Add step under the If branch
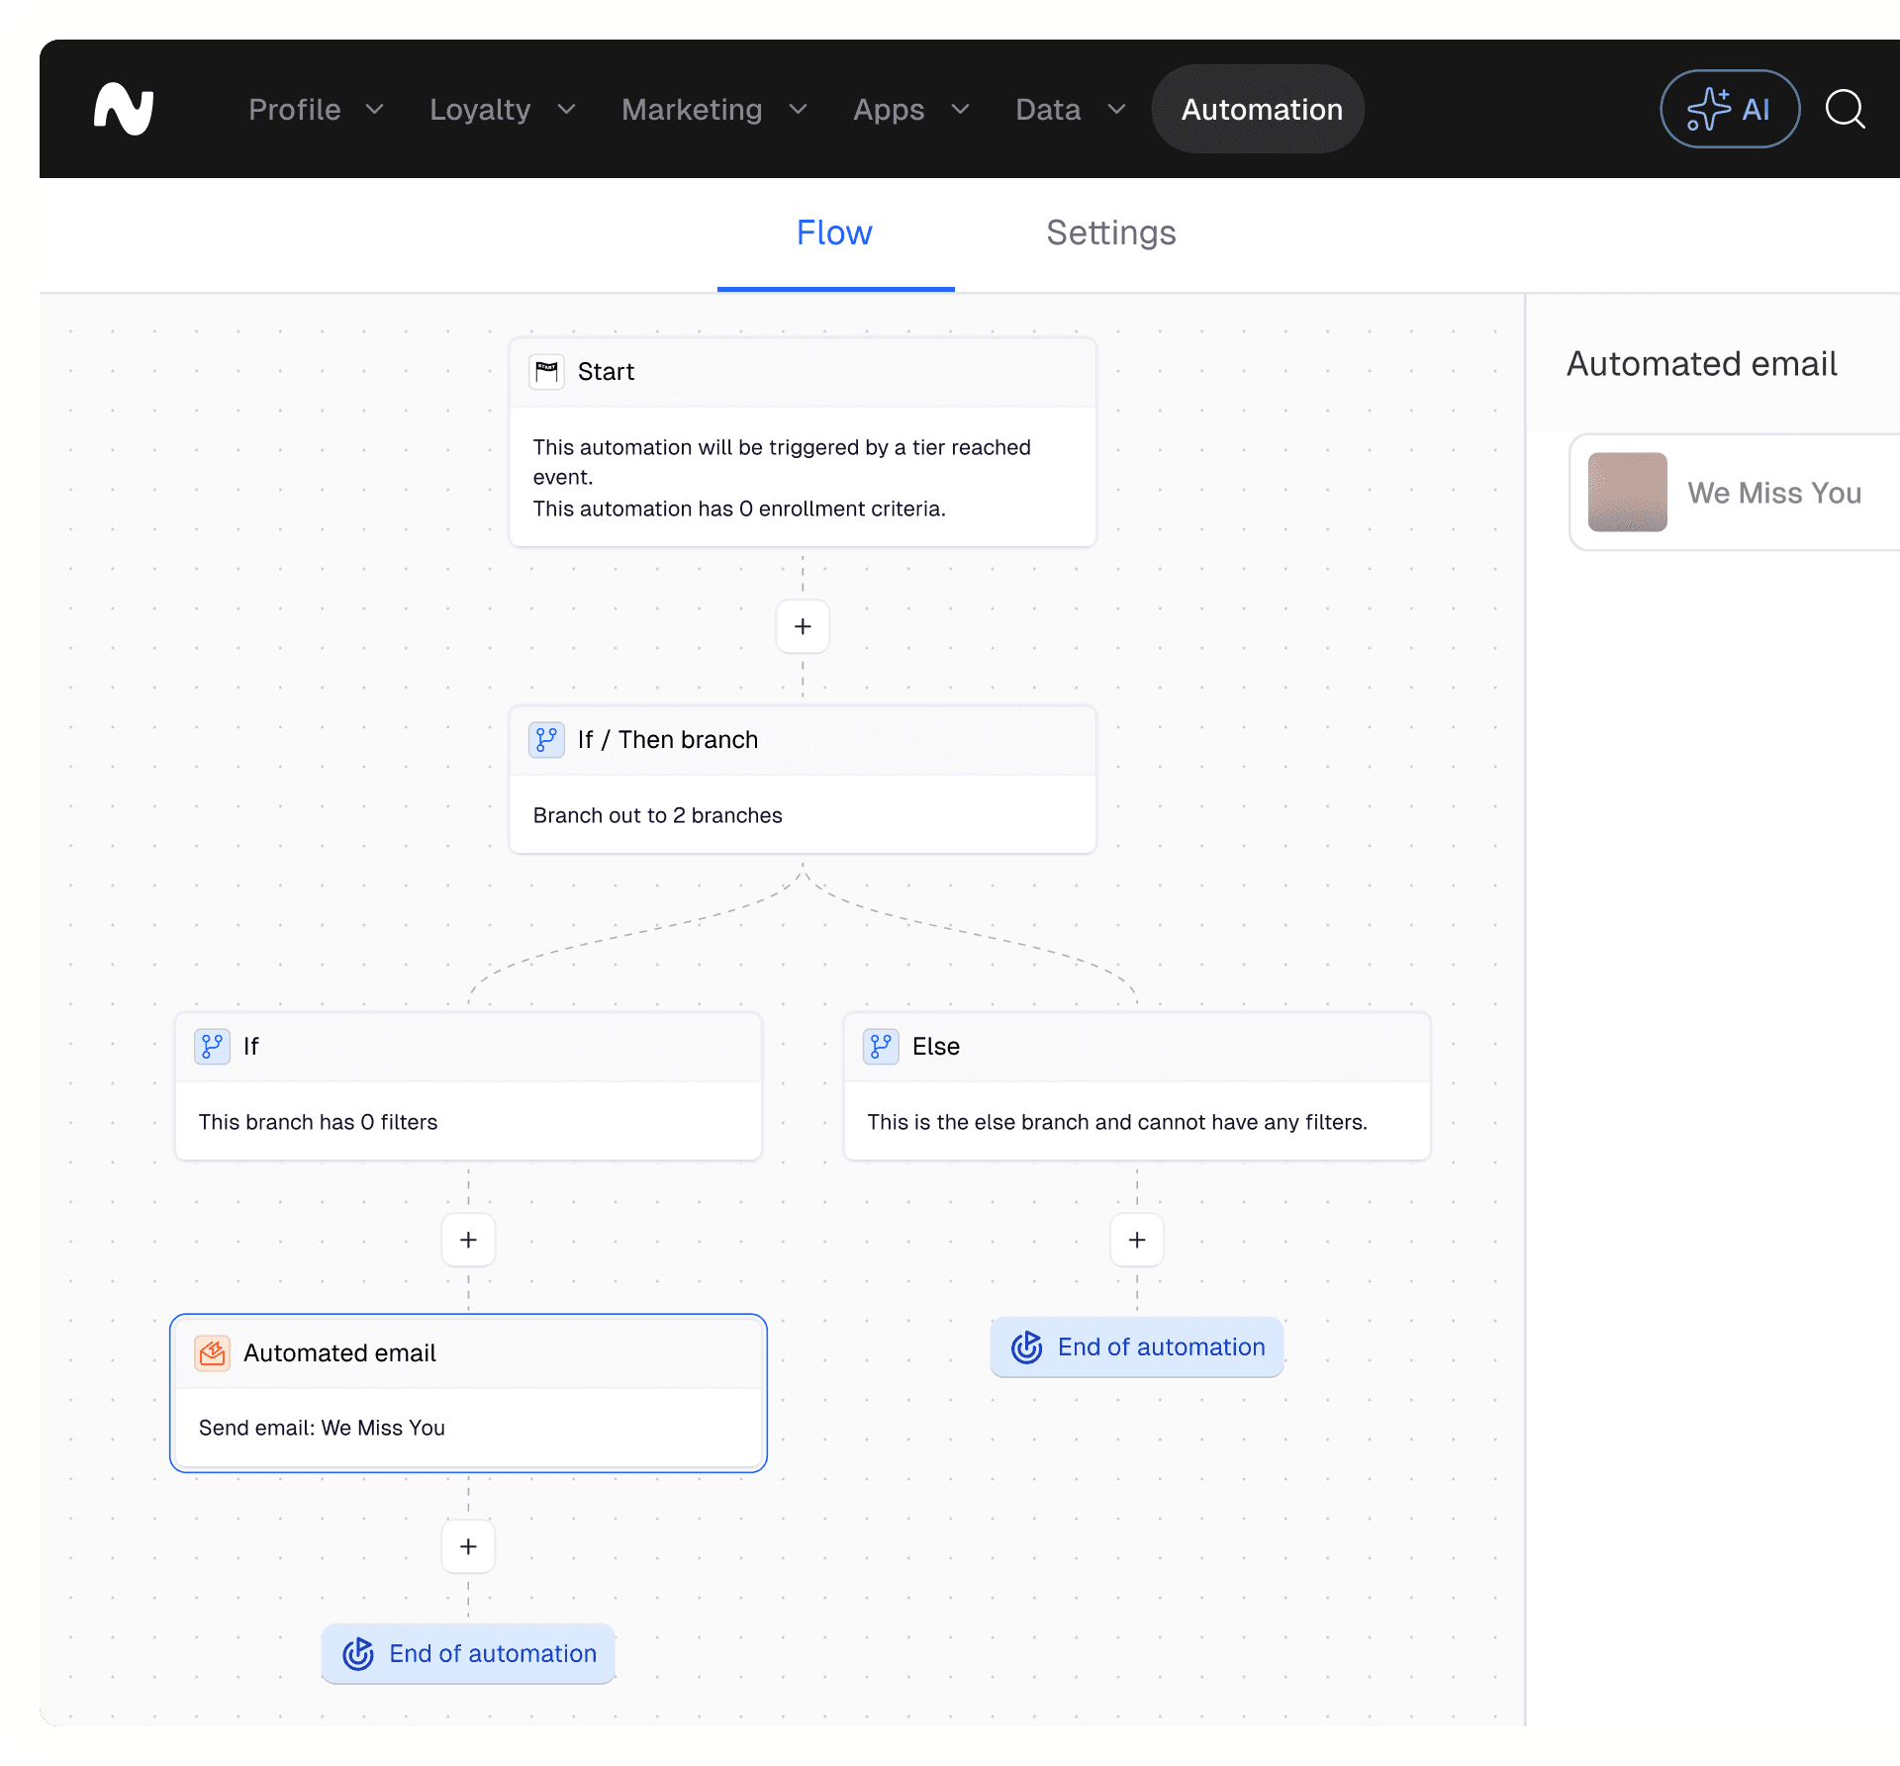The width and height of the screenshot is (1900, 1766). [468, 1240]
